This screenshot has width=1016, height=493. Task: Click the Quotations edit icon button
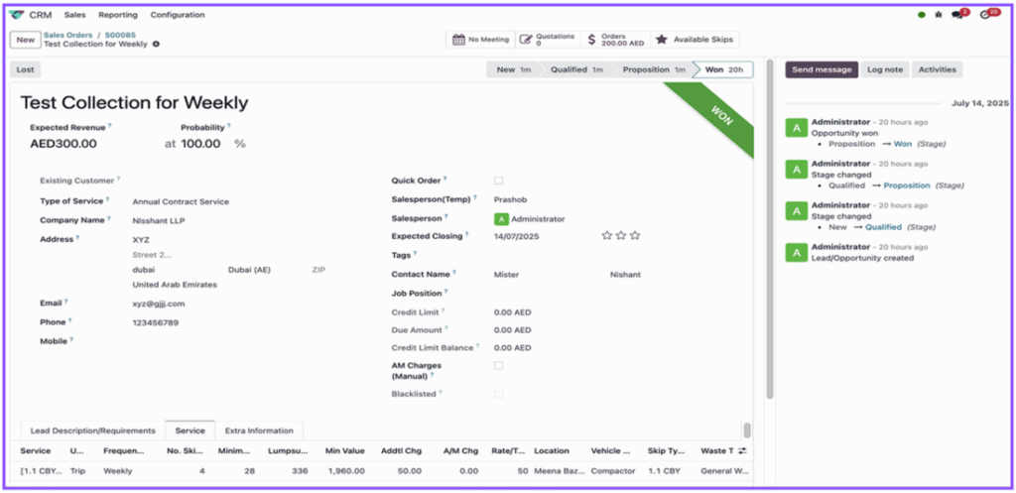[x=526, y=40]
